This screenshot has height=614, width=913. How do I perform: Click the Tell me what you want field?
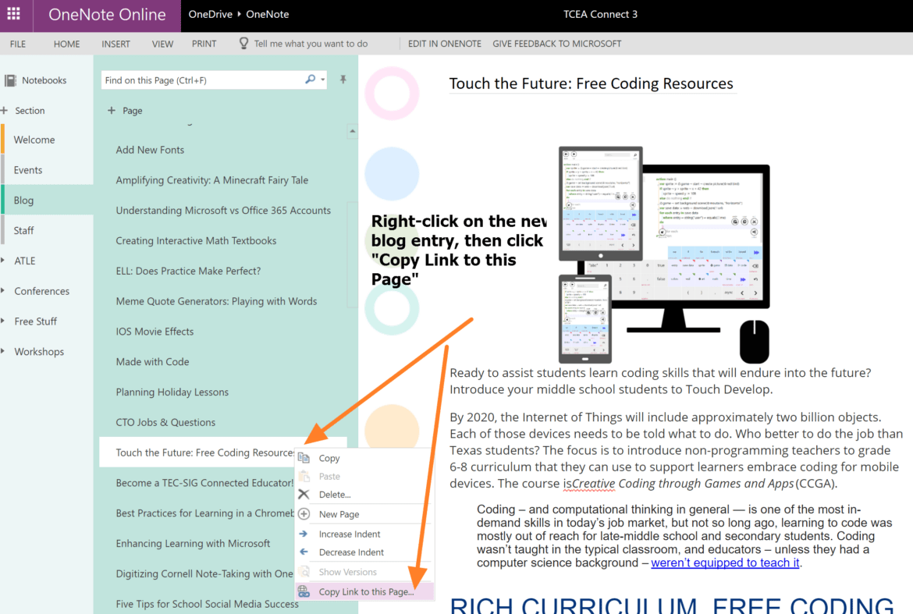coord(311,44)
